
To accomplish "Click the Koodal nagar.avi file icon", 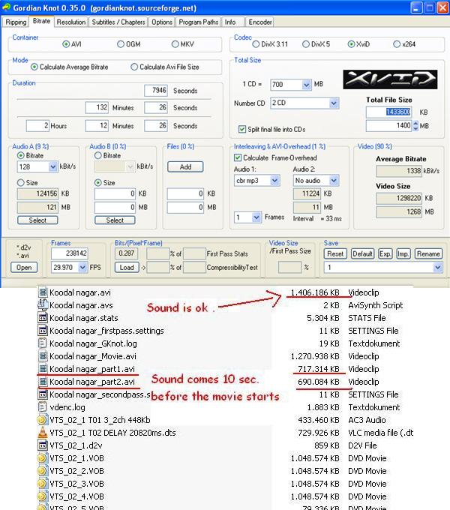I will coord(43,292).
